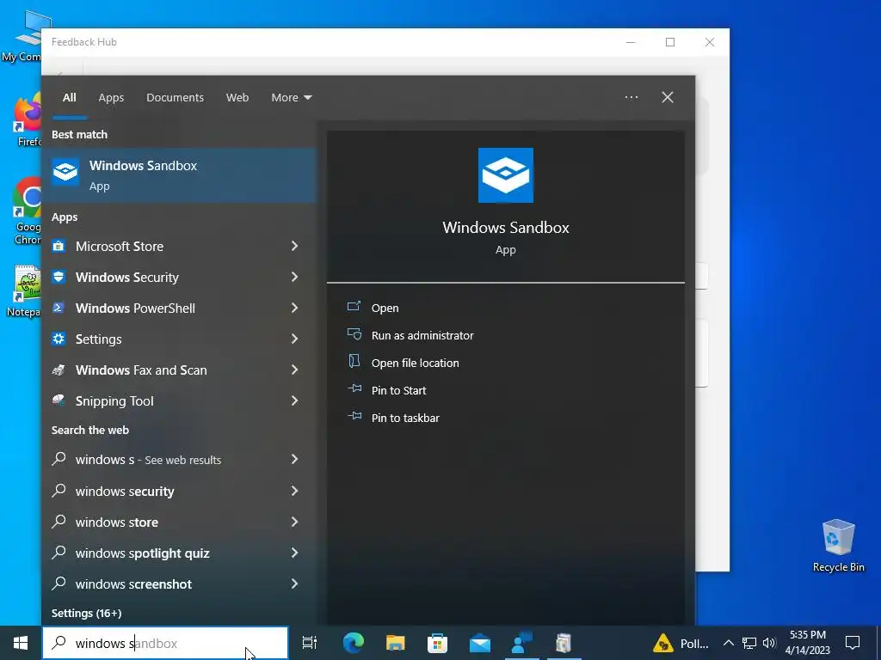Open Recycle Bin on desktop

click(x=838, y=546)
